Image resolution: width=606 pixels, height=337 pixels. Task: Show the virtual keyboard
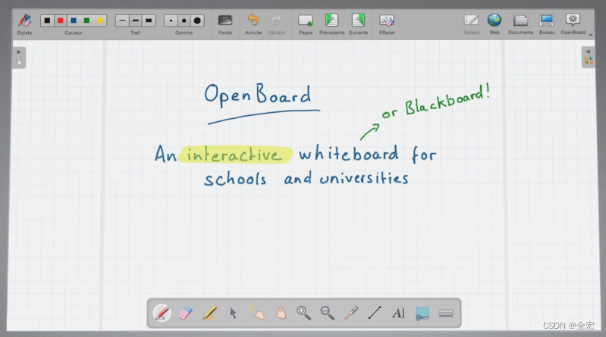pyautogui.click(x=446, y=313)
